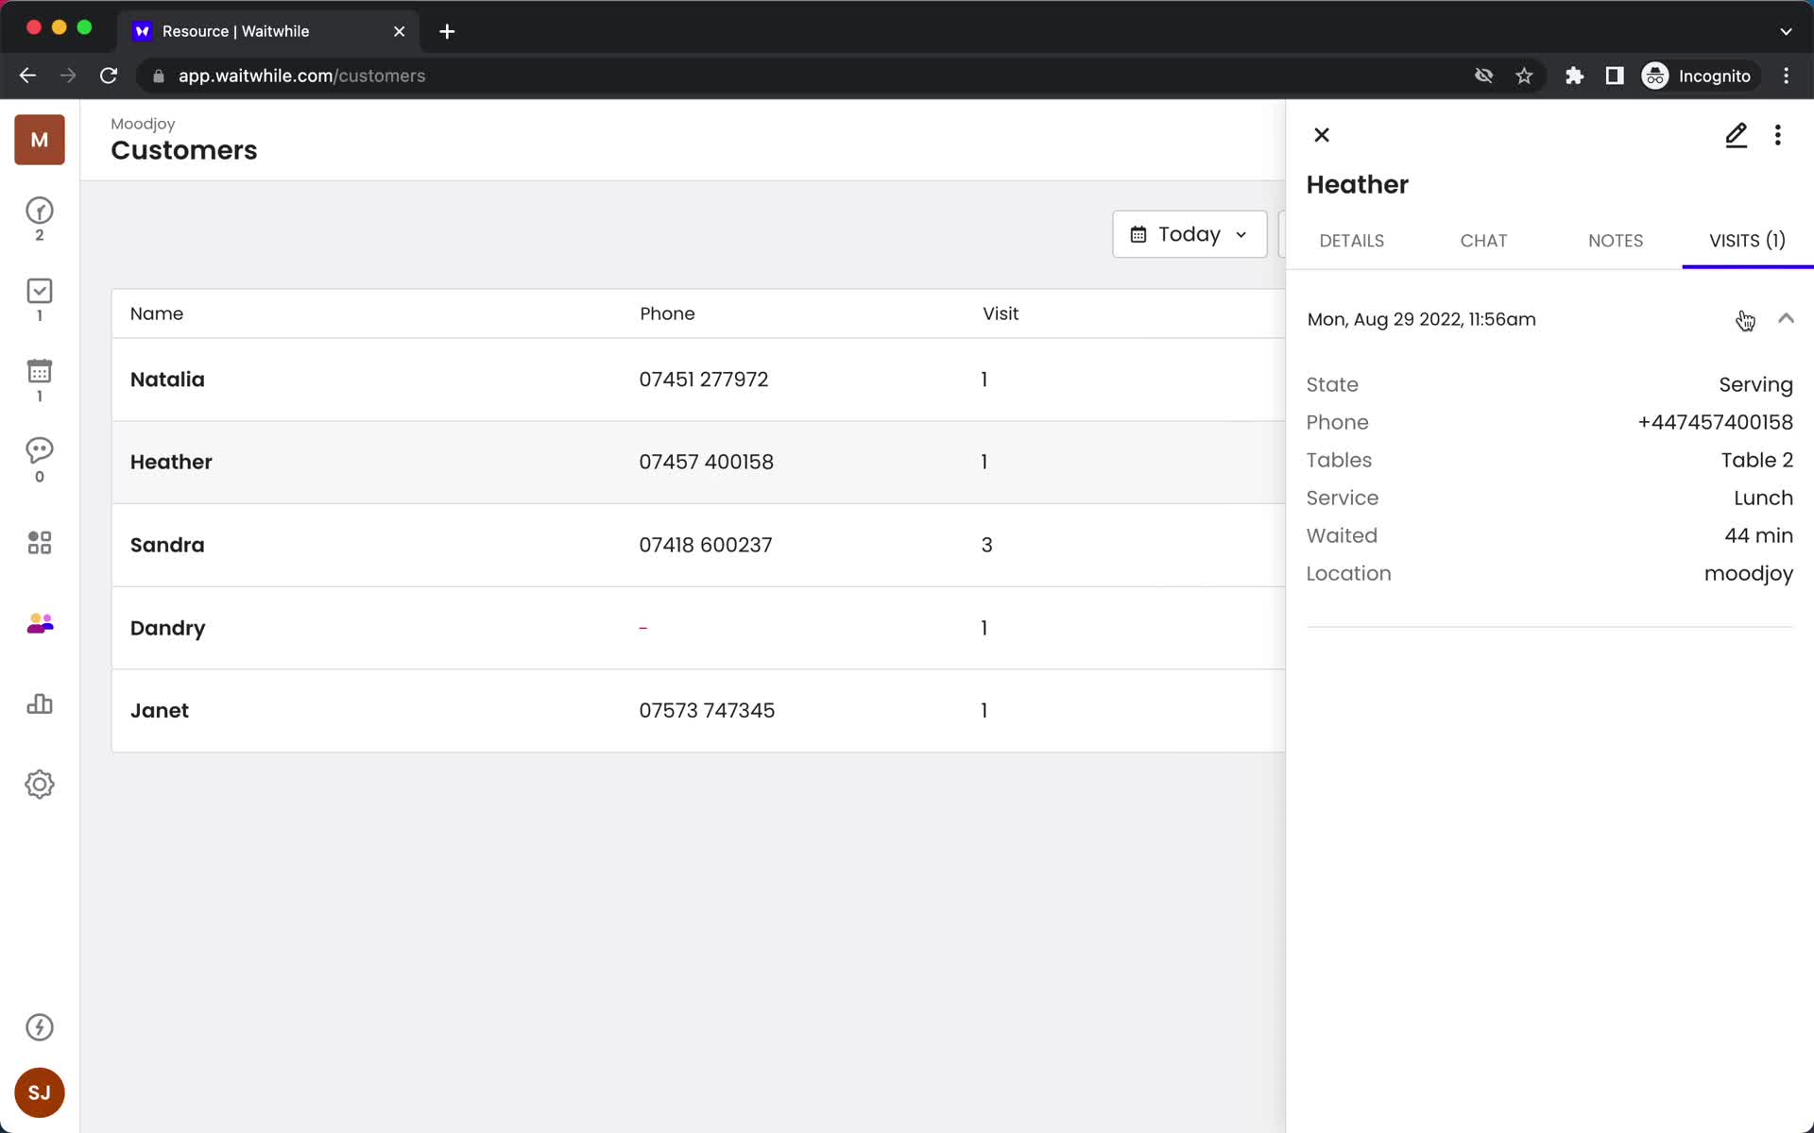This screenshot has height=1133, width=1814.
Task: Switch to the DETAILS tab
Action: click(1350, 240)
